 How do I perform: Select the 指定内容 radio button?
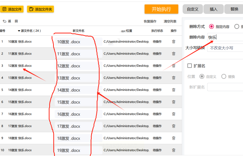point(211,26)
